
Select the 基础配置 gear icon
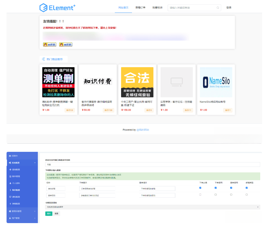click(10, 169)
